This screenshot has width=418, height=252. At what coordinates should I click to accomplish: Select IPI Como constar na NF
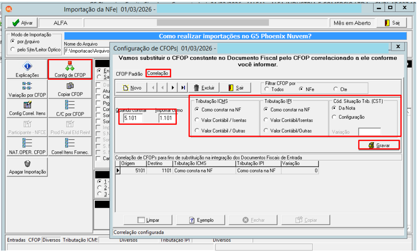pyautogui.click(x=287, y=110)
